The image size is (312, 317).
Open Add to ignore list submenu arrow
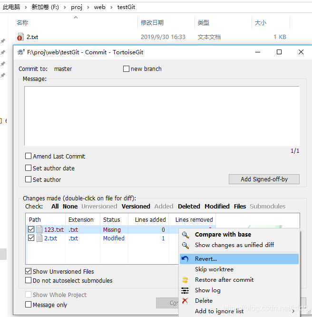(x=293, y=311)
